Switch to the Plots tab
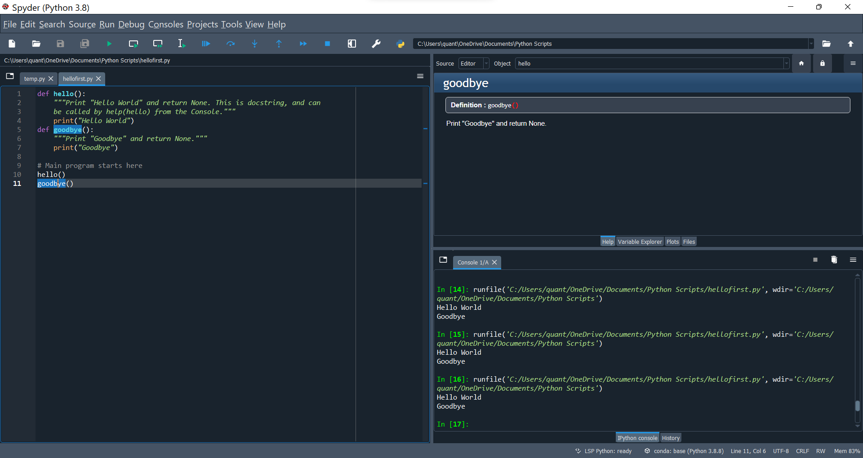The image size is (863, 458). (672, 242)
